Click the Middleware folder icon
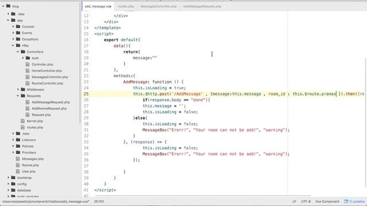Screen dimensions: 367x206 (x=23, y=89)
